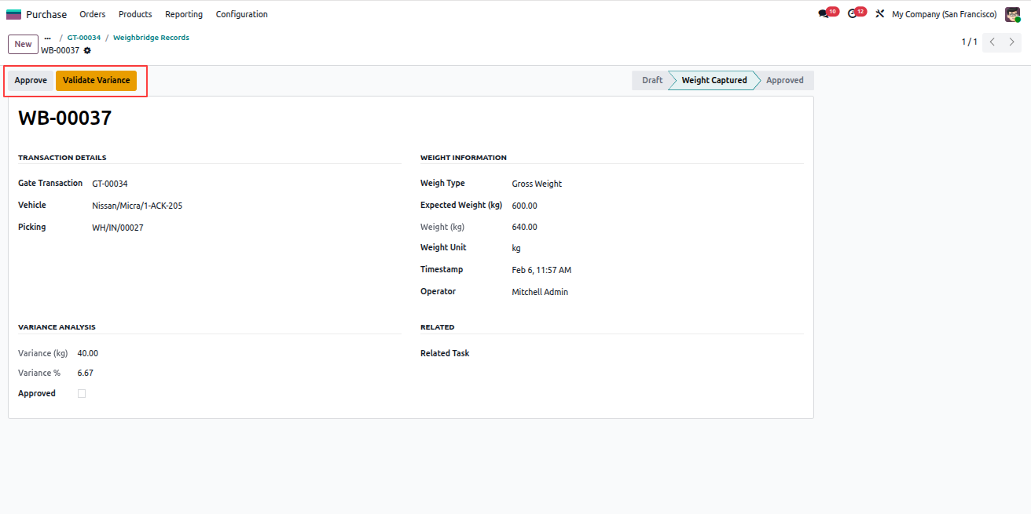This screenshot has width=1031, height=514.
Task: Toggle the Approved checkbox
Action: (82, 394)
